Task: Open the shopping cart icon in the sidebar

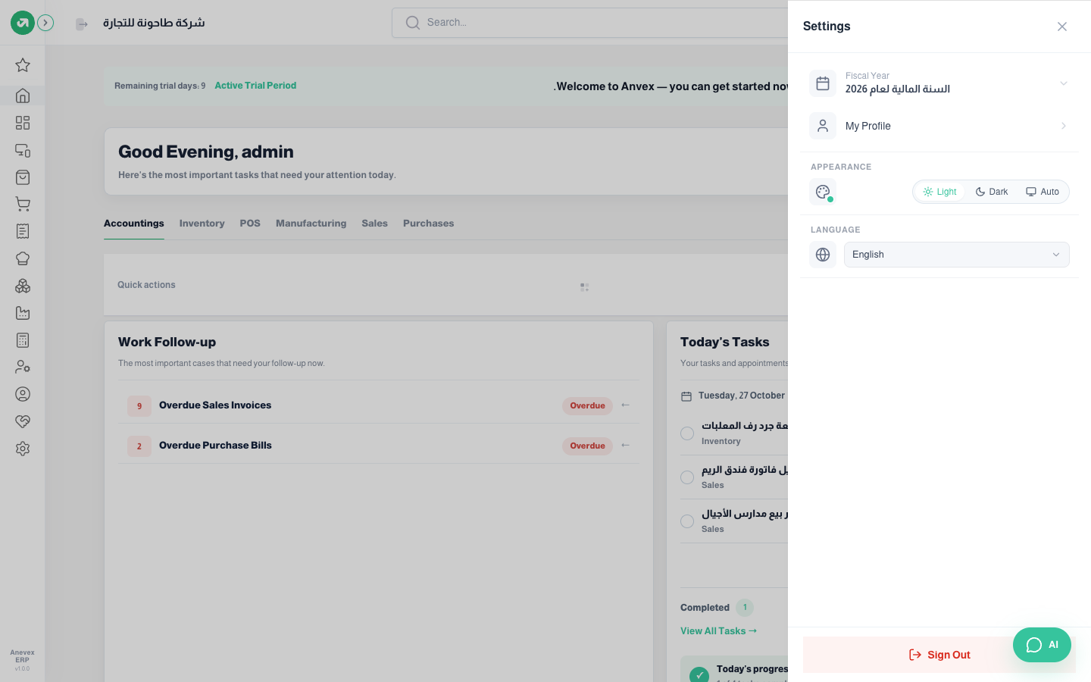Action: click(23, 204)
